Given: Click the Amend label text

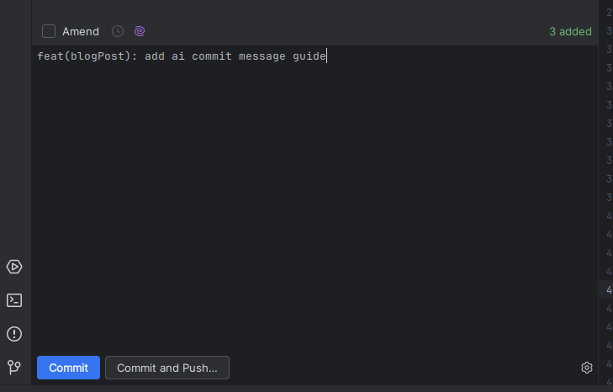Looking at the screenshot, I should tap(81, 31).
